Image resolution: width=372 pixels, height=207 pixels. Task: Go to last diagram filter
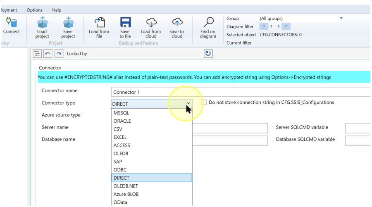(x=286, y=26)
